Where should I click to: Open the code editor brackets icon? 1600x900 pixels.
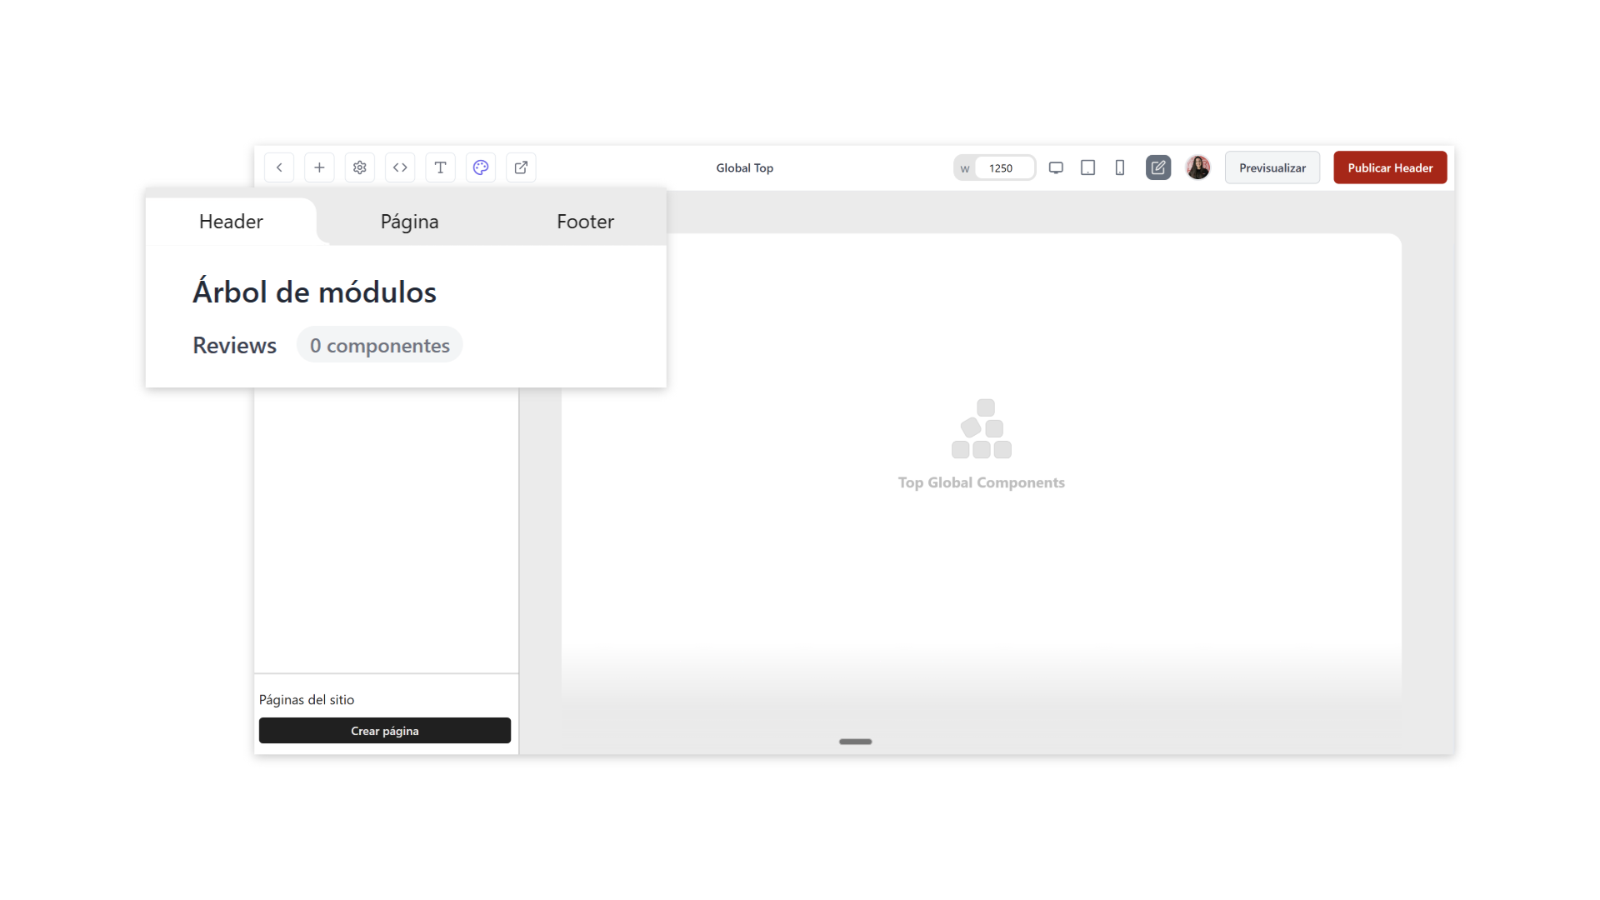click(400, 167)
